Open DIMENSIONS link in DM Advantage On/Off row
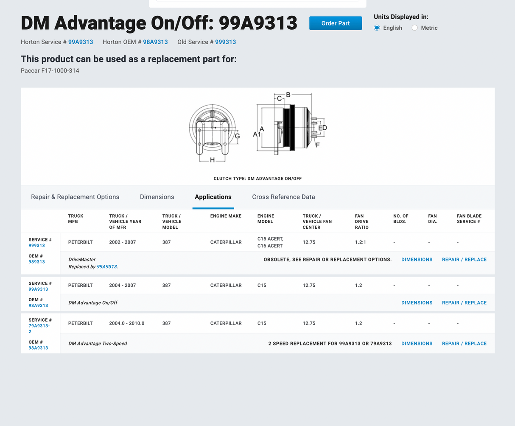The image size is (515, 426). [x=417, y=303]
